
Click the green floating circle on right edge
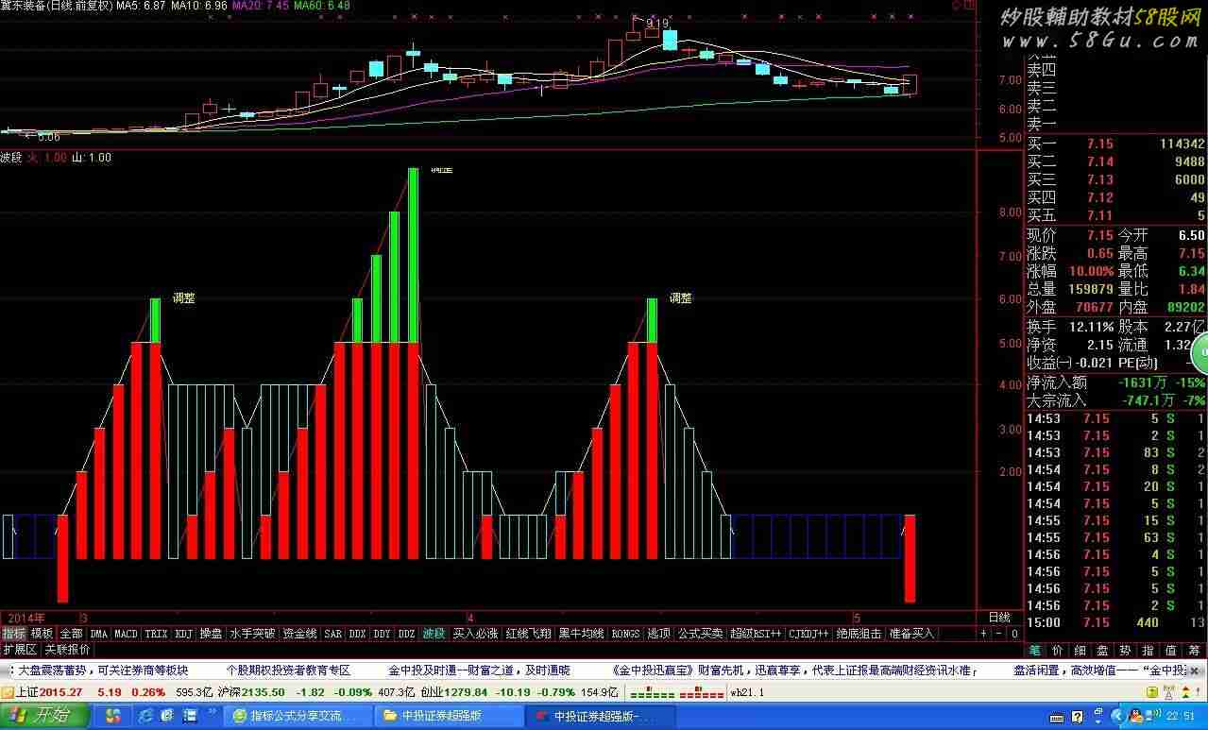(x=1200, y=355)
